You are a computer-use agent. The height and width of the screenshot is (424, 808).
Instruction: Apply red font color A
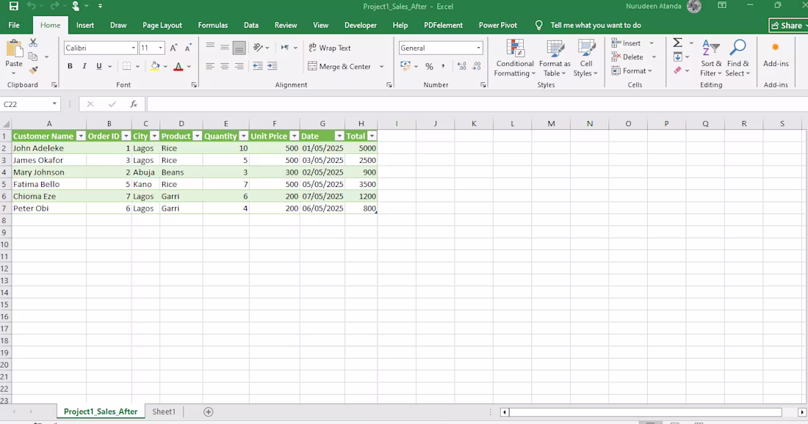178,66
